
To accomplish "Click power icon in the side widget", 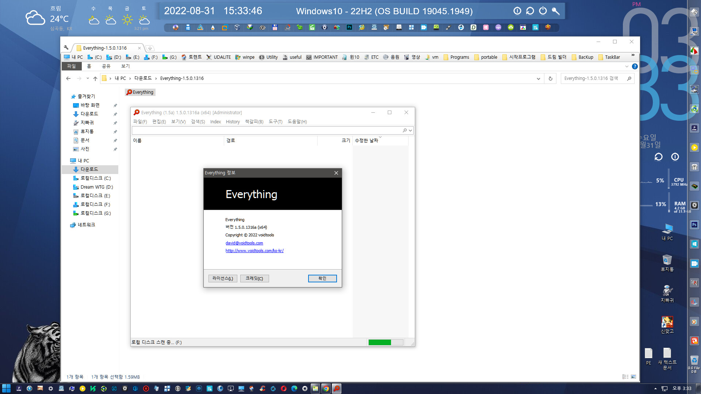I will click(675, 157).
